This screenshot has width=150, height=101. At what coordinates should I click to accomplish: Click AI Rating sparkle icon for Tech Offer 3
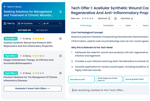(x=21, y=73)
